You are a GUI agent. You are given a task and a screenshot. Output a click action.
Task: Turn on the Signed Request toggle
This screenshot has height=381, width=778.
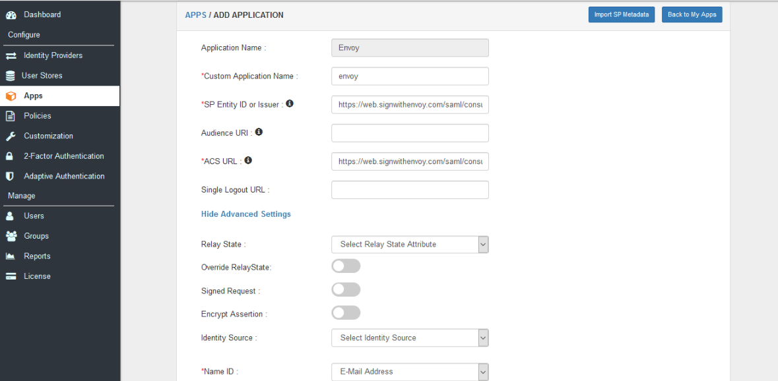tap(346, 290)
